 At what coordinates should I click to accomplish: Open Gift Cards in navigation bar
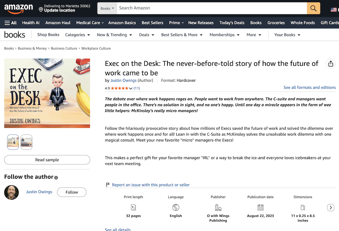[330, 23]
